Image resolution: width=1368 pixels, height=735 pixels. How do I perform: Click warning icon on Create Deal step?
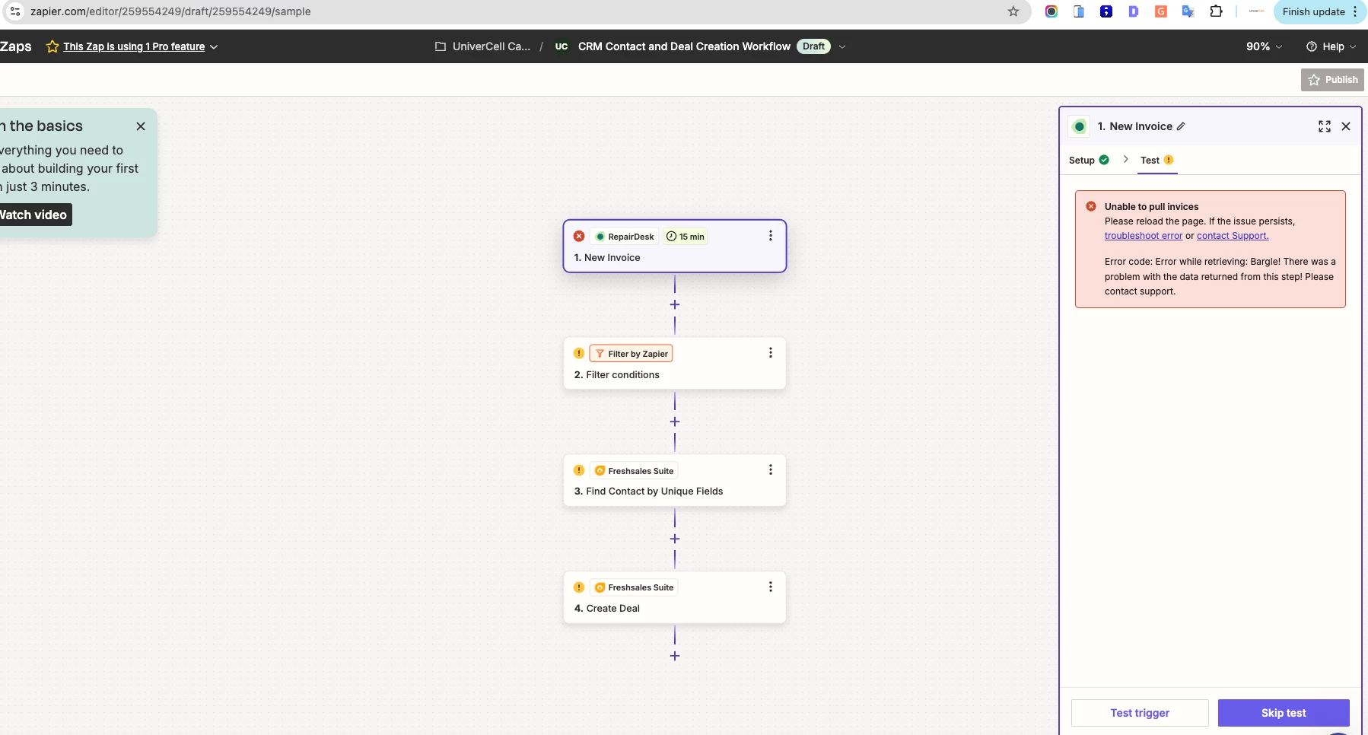coord(579,587)
